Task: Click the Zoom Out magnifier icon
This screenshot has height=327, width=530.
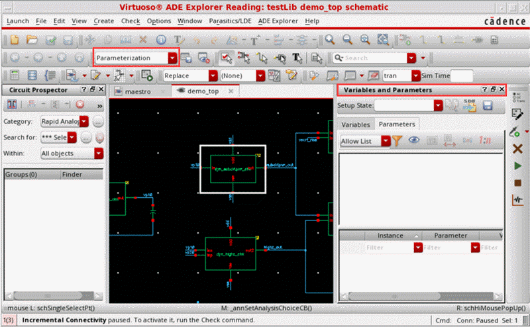Action: pyautogui.click(x=347, y=40)
